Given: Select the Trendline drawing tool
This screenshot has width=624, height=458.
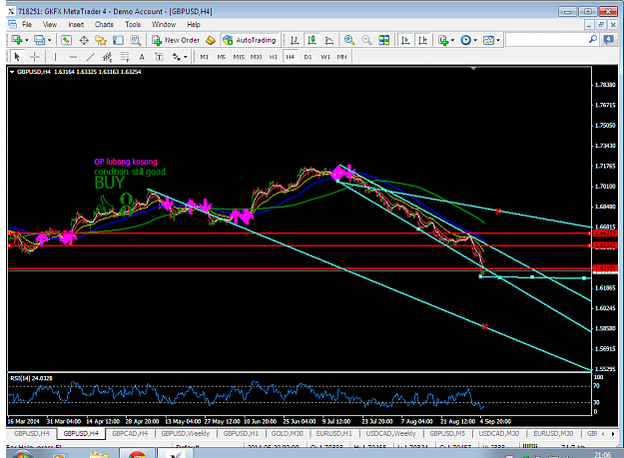Looking at the screenshot, I should (90, 57).
